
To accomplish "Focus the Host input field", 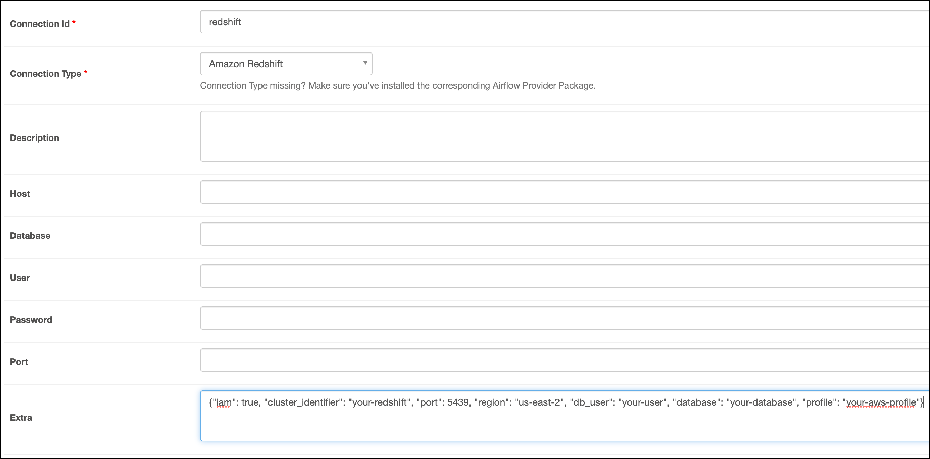I will point(565,192).
